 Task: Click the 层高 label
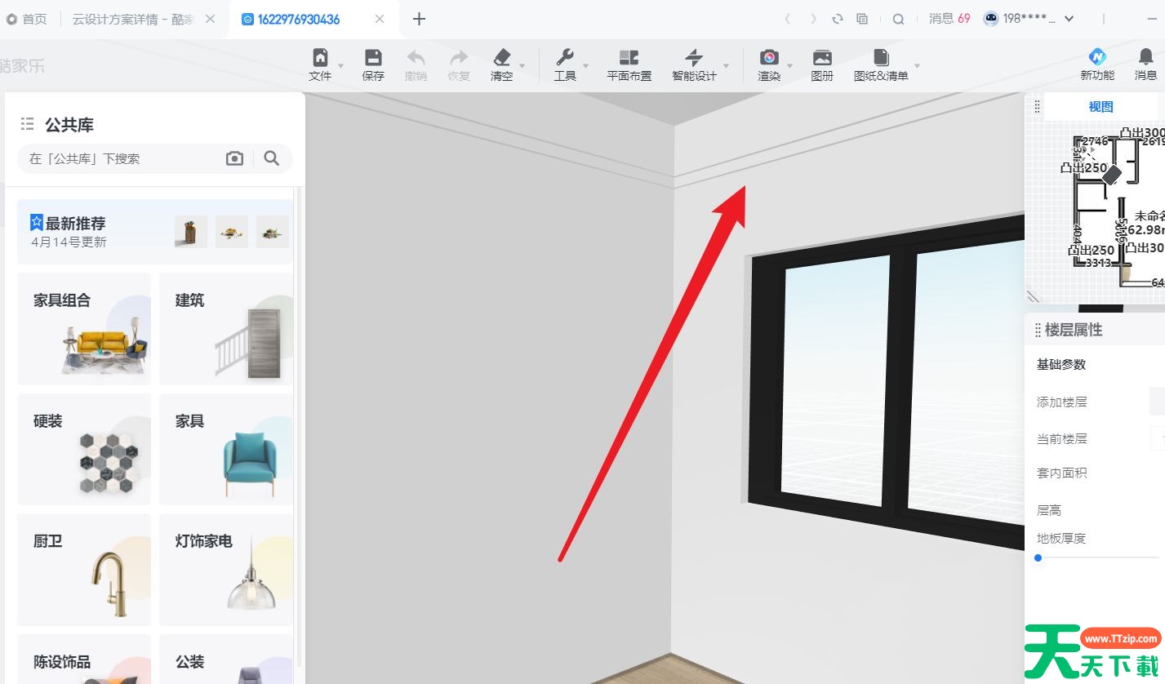pos(1049,510)
